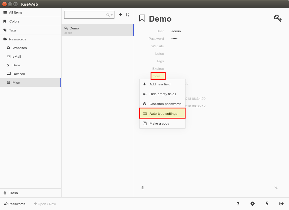Choose Auto-type settings from menu

click(162, 114)
